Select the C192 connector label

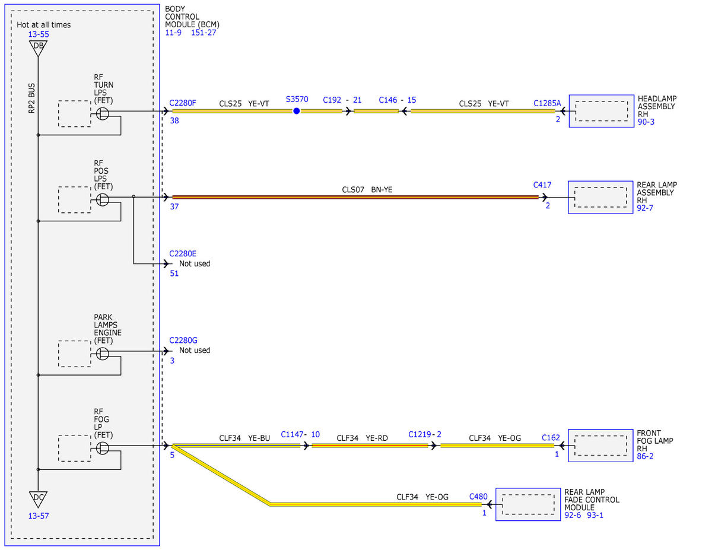pyautogui.click(x=332, y=100)
